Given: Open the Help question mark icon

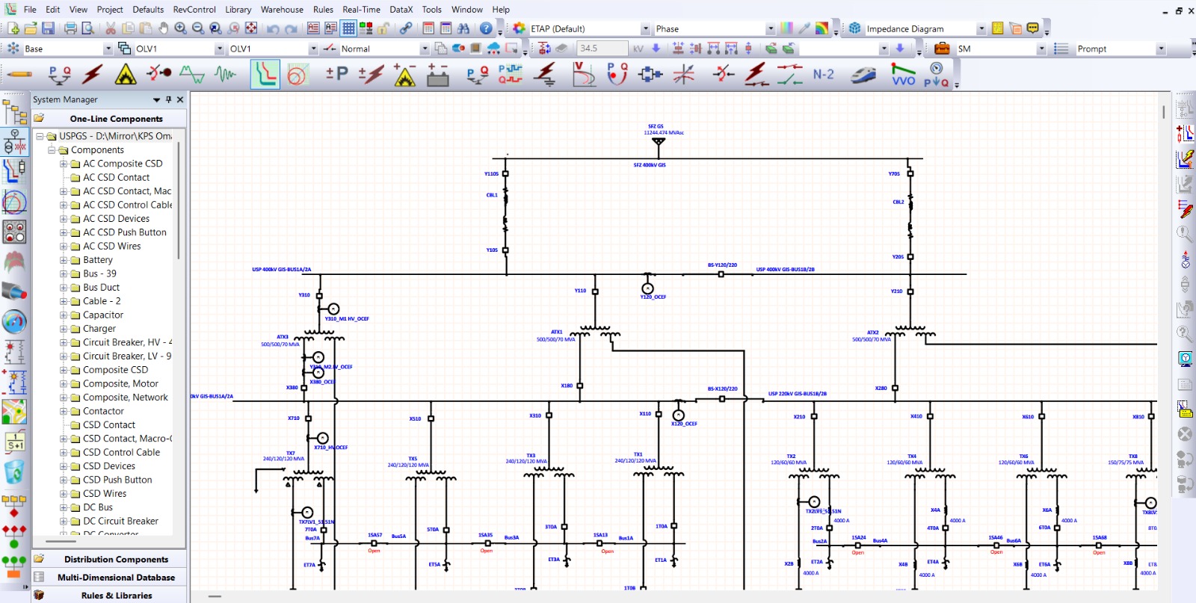Looking at the screenshot, I should point(486,28).
